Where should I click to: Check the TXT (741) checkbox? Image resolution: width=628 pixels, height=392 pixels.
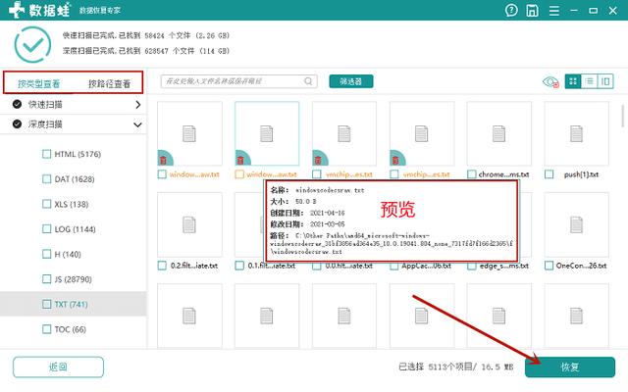coord(46,304)
